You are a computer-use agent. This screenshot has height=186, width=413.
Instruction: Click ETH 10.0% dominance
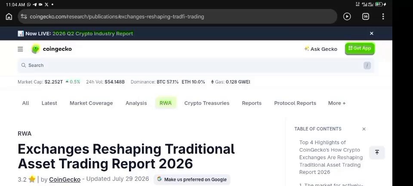click(x=193, y=82)
